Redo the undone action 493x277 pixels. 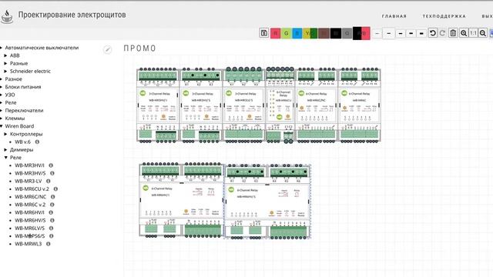[x=442, y=33]
